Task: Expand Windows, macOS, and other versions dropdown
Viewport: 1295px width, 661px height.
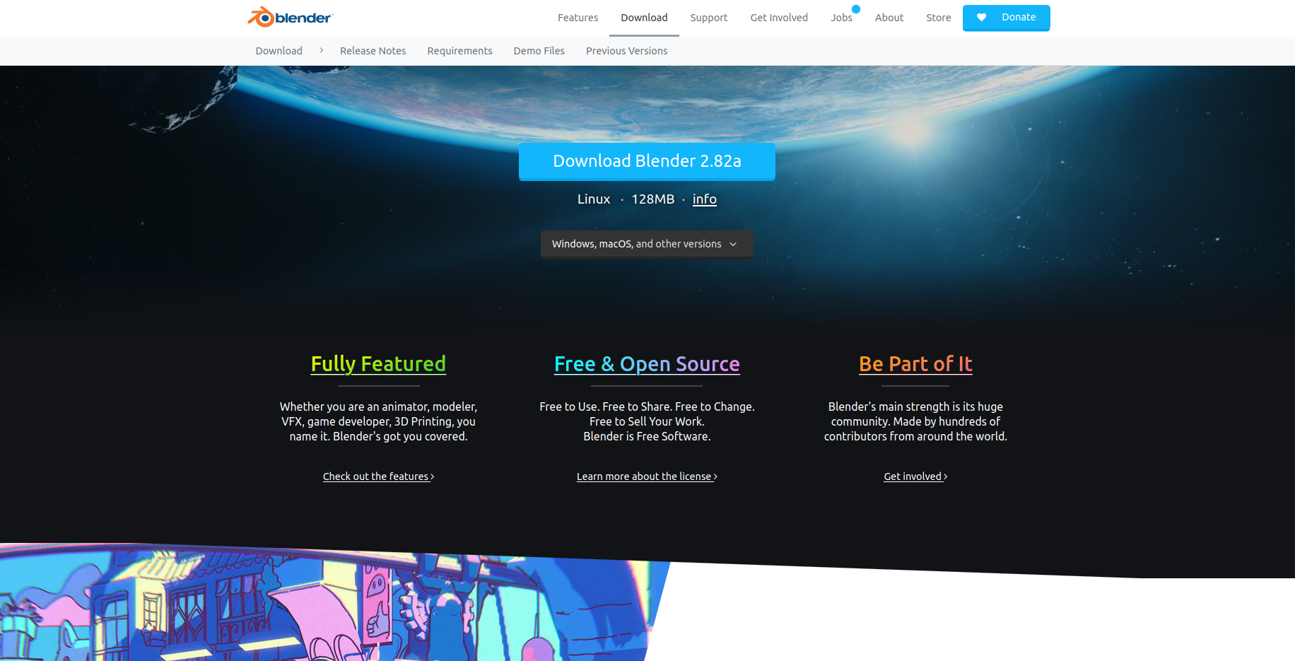Action: (647, 244)
